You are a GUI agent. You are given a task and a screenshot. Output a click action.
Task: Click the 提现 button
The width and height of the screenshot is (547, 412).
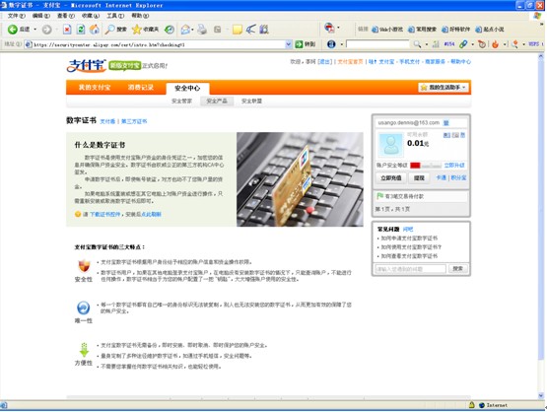[419, 178]
